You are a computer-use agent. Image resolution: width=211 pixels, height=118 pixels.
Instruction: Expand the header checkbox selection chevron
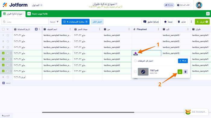pyautogui.click(x=8, y=29)
